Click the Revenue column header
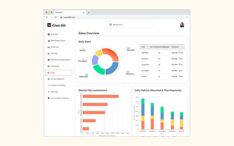234x146 pixels. click(175, 47)
